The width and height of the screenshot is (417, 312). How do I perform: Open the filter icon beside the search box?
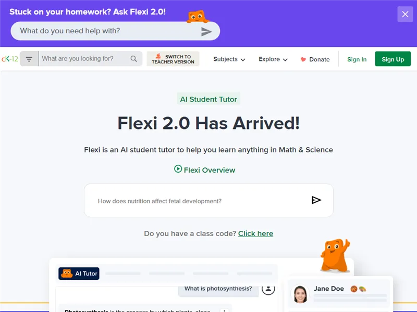(x=29, y=59)
